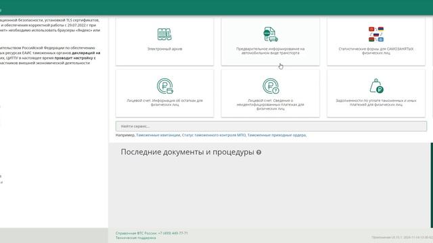Click the help icon beside Последние документы и процедуры
The image size is (433, 243).
click(258, 153)
